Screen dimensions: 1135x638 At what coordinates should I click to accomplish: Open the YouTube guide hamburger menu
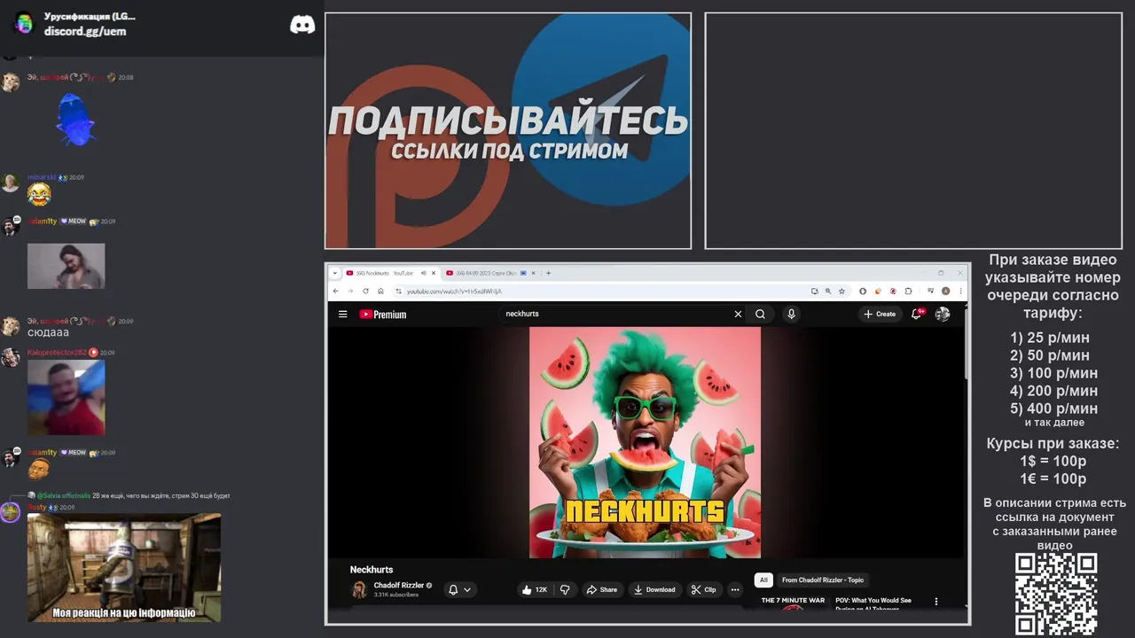pos(342,314)
